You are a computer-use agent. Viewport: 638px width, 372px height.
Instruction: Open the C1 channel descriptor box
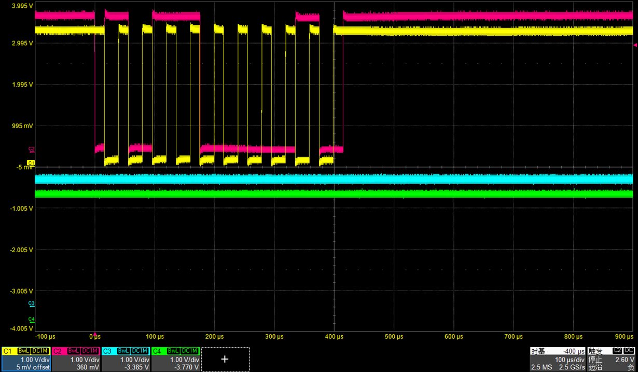click(x=26, y=359)
